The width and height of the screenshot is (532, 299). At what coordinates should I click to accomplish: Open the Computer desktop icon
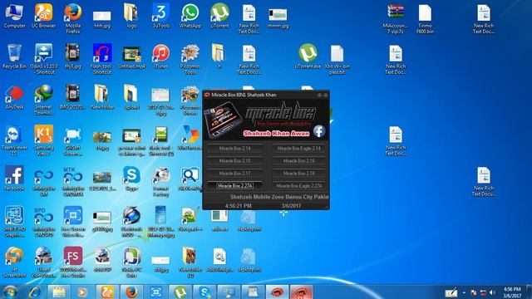(x=14, y=16)
